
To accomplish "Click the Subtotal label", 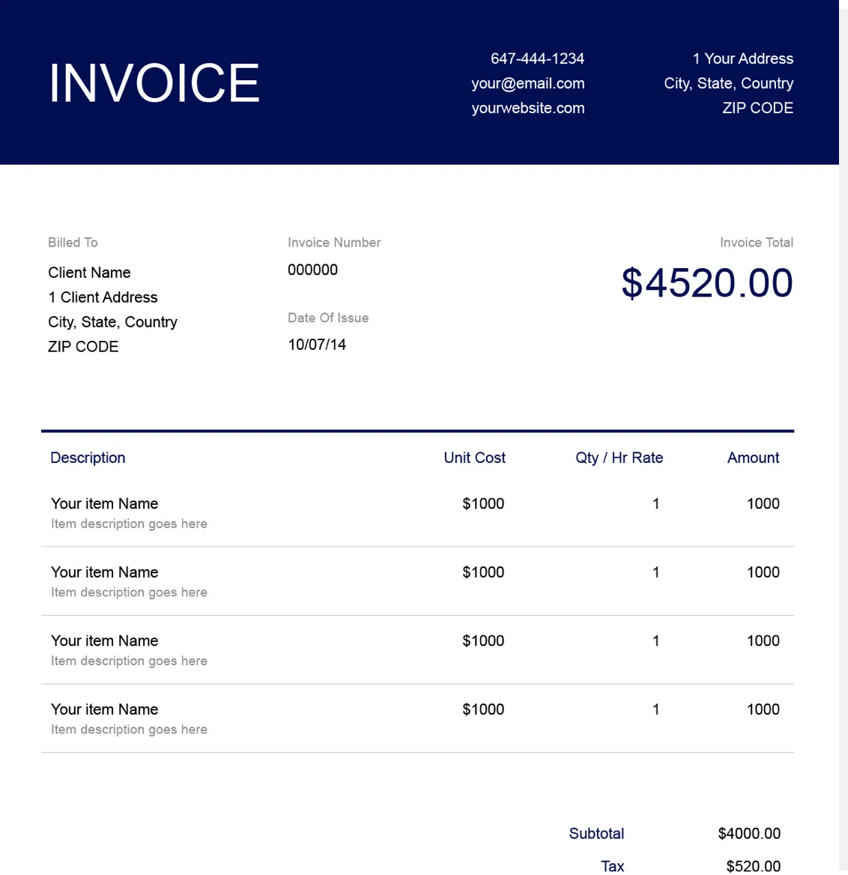I will click(596, 833).
